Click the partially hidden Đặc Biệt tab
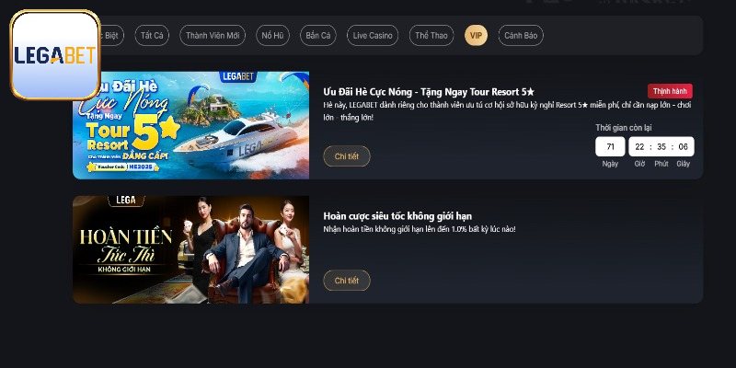This screenshot has width=736, height=368. pyautogui.click(x=112, y=35)
